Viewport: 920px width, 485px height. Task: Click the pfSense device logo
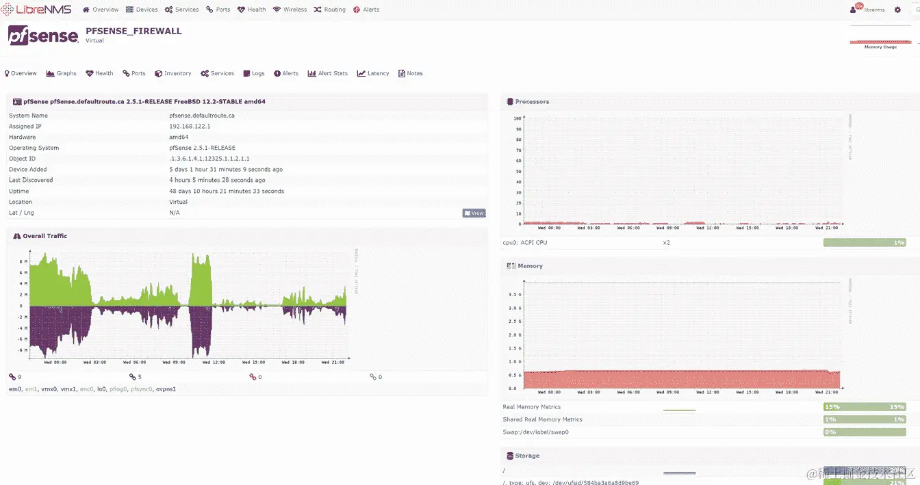43,35
